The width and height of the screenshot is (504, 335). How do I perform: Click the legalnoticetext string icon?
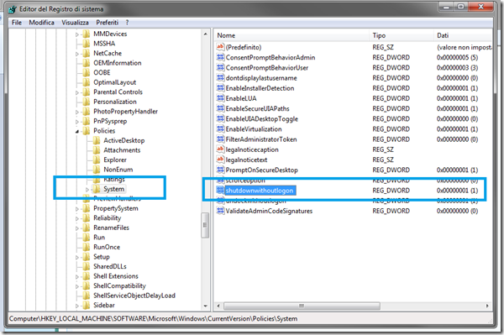[220, 160]
